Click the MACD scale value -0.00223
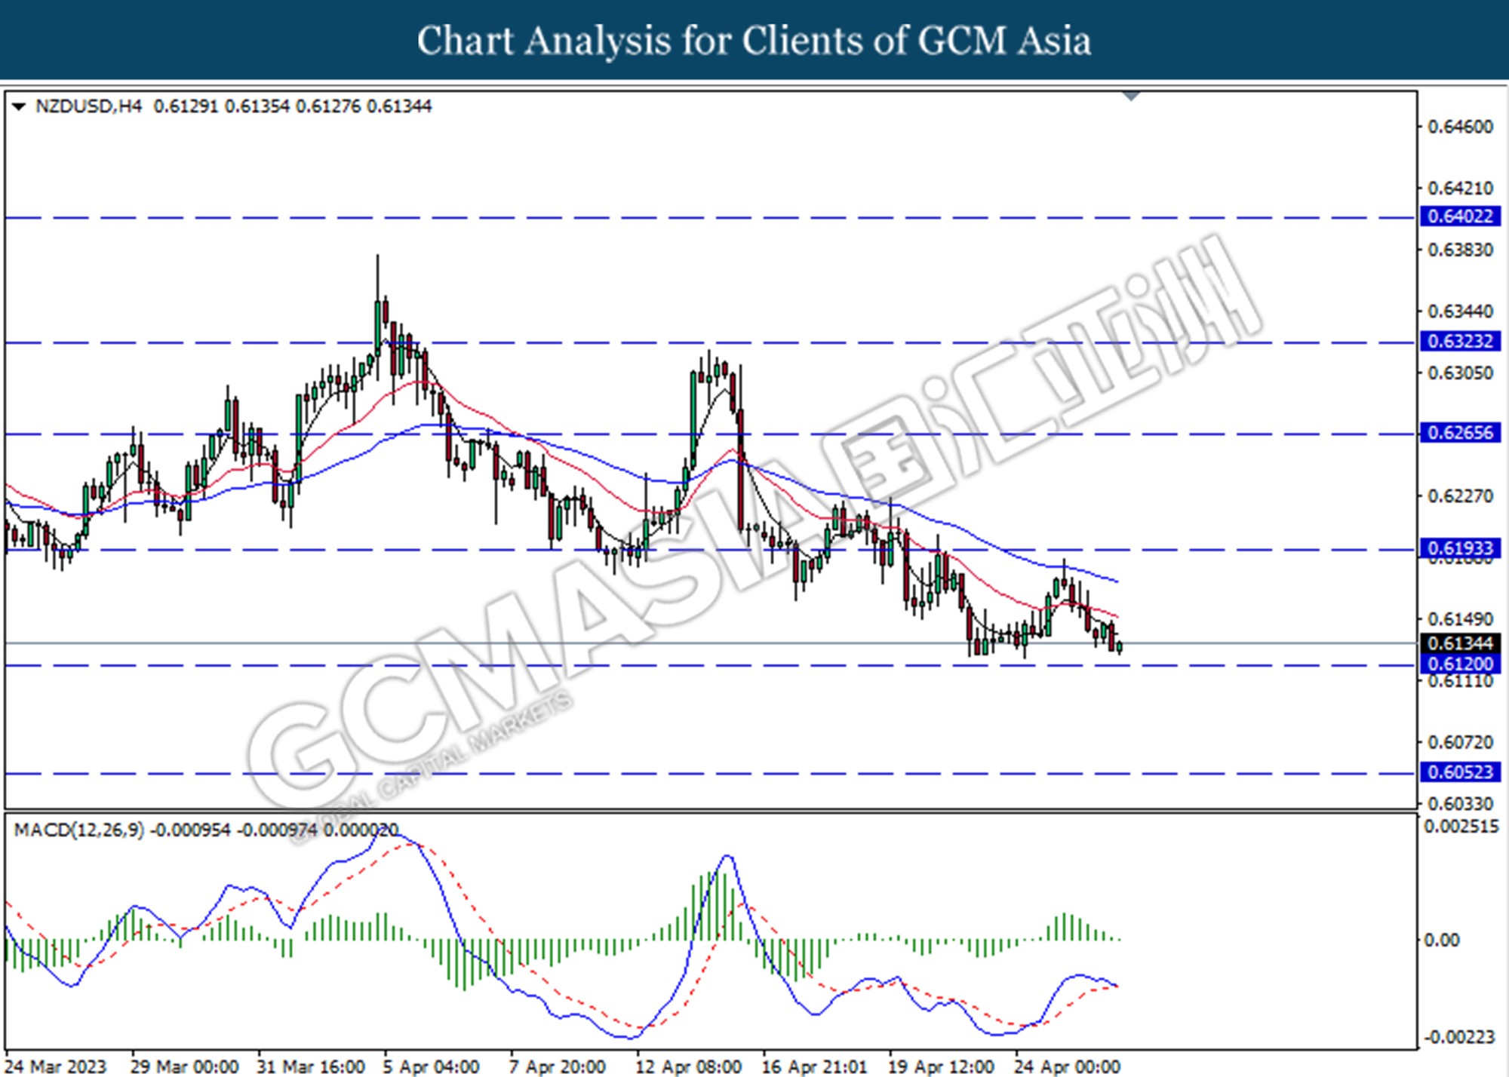1509x1077 pixels. (1459, 1038)
